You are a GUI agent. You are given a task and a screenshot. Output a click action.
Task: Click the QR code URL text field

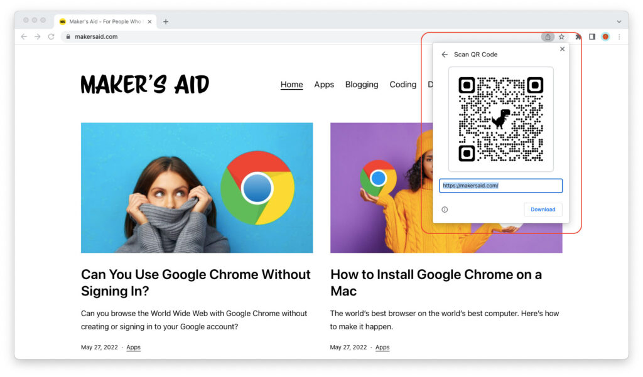point(500,186)
